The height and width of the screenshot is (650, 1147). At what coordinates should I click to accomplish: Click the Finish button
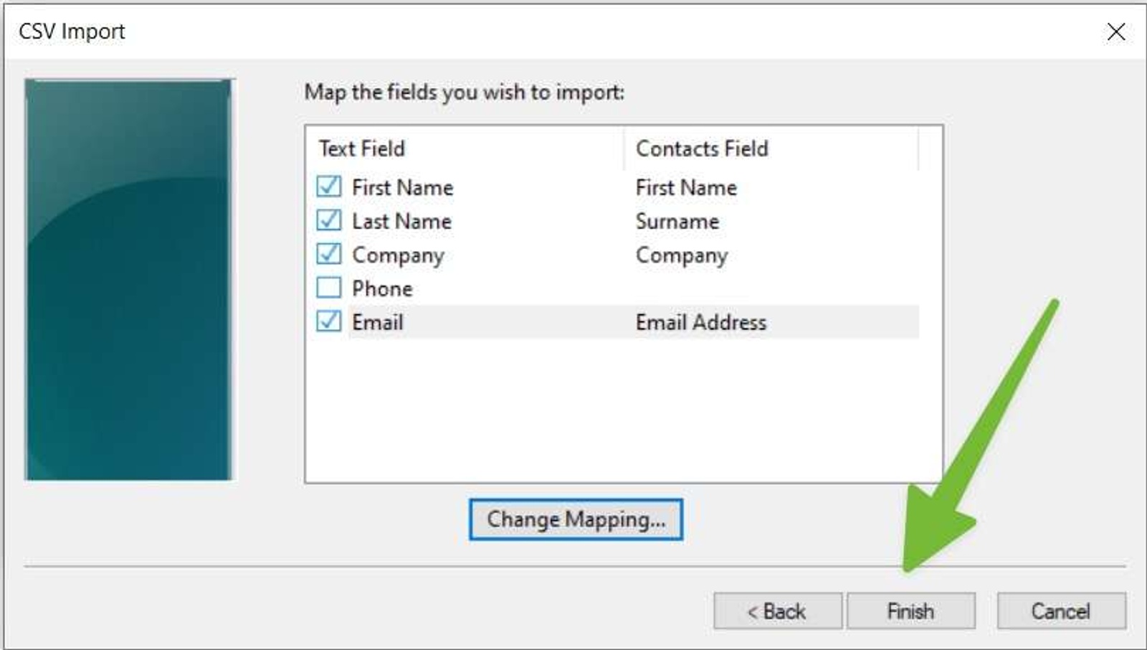tap(910, 611)
